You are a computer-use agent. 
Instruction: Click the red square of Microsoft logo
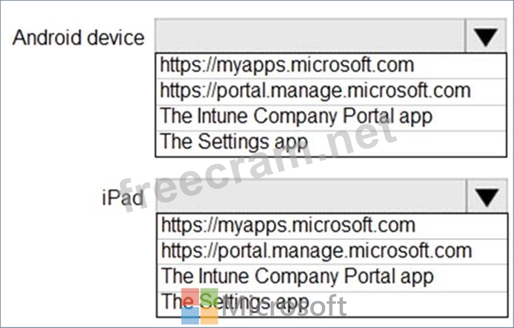pyautogui.click(x=190, y=297)
